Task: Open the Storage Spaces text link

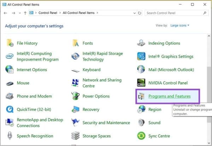Action: [x=96, y=136]
